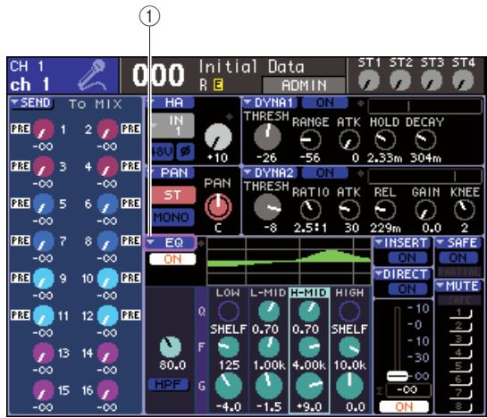Viewport: 487px width, 418px height.
Task: Toggle INSERT ON button
Action: (407, 257)
